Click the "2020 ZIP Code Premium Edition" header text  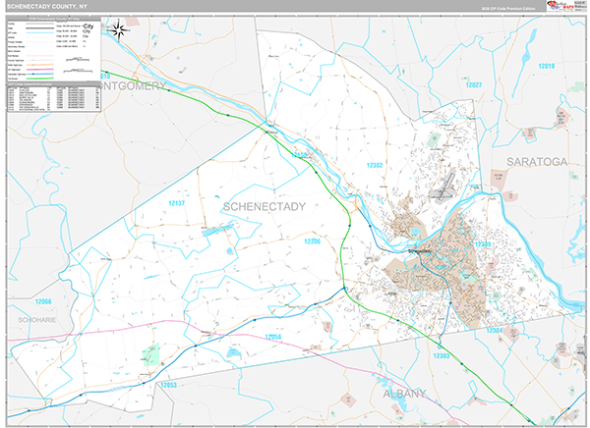click(x=508, y=8)
